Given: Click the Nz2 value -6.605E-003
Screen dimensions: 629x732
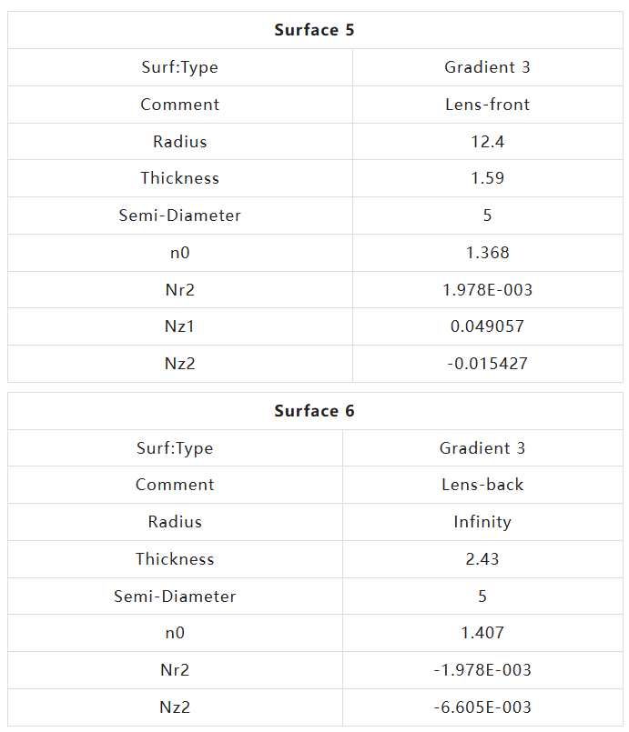Looking at the screenshot, I should tap(482, 707).
